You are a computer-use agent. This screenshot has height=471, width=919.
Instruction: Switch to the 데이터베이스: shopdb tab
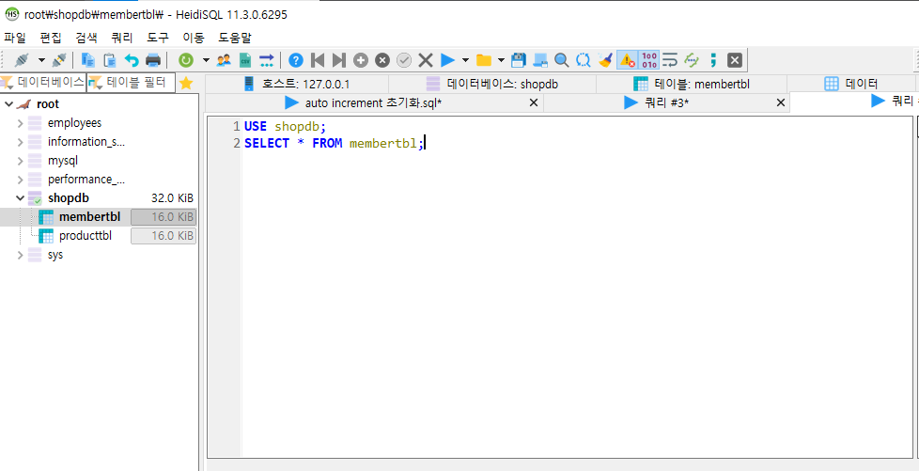492,84
